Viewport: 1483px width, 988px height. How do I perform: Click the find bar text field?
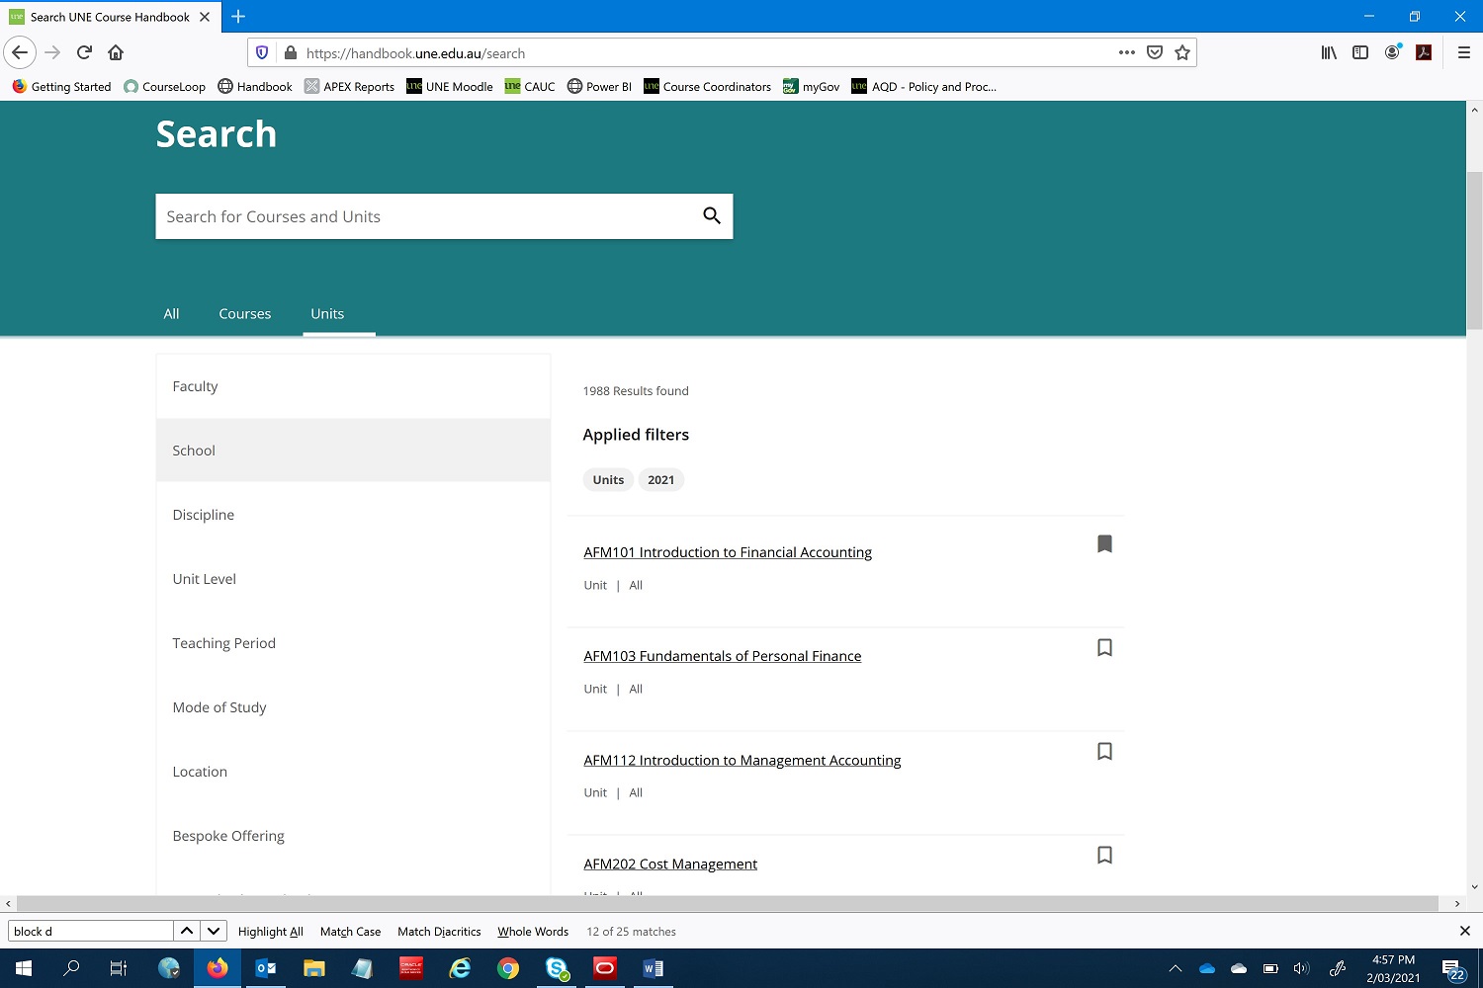[x=91, y=931]
